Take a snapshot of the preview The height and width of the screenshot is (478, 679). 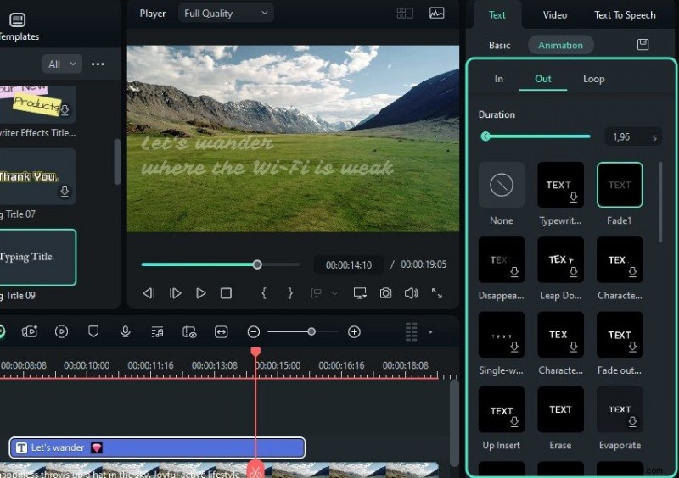point(385,293)
